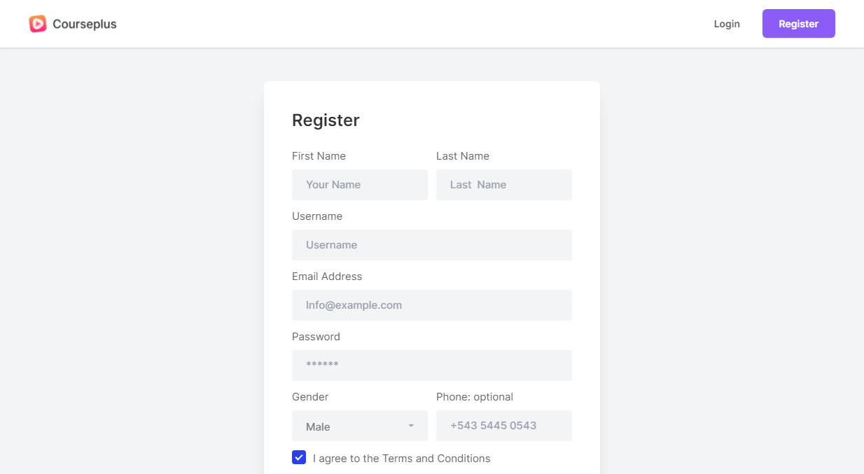
Task: Click into the Last Name field
Action: (504, 185)
